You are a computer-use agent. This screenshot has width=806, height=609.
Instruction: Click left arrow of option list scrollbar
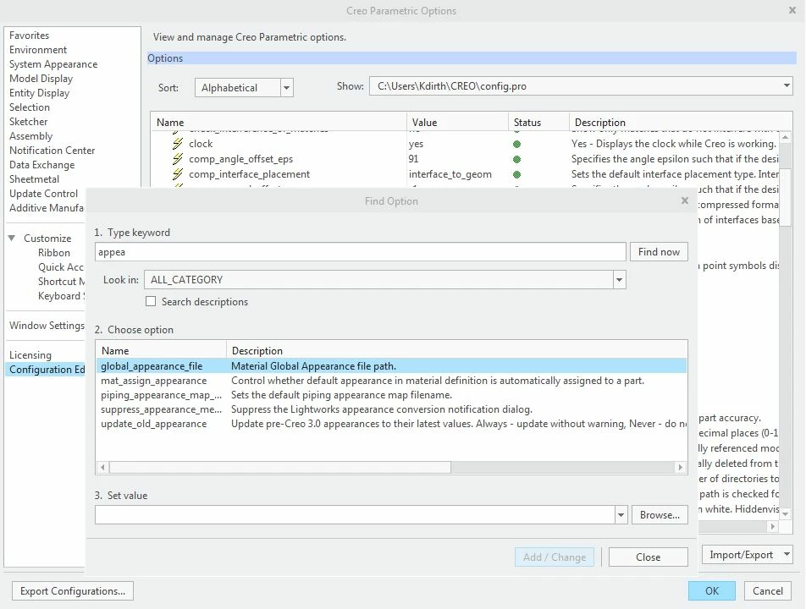tap(102, 467)
